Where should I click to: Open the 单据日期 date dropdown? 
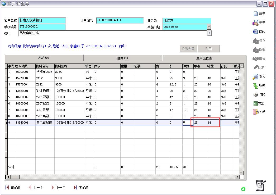[x=209, y=27]
